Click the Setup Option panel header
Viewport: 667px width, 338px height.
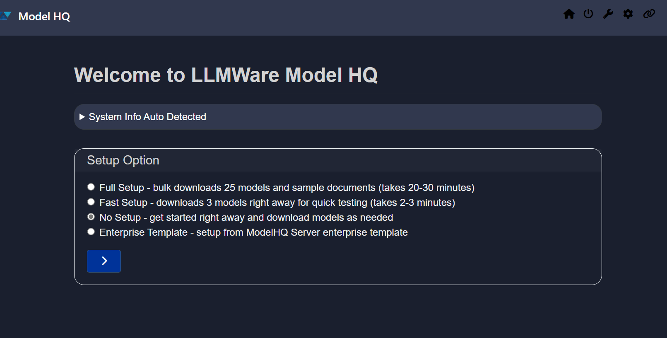(123, 160)
